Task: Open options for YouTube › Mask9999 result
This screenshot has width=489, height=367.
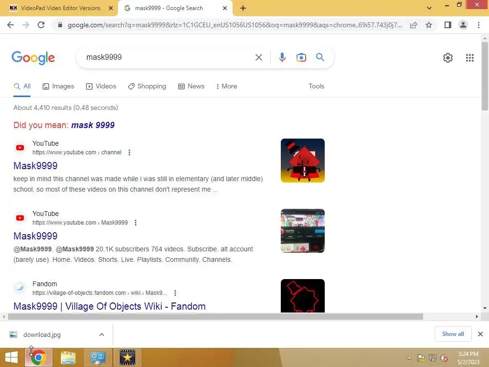Action: 135,223
